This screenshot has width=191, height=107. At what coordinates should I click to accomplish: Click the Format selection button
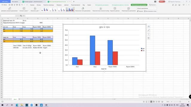click(140, 11)
